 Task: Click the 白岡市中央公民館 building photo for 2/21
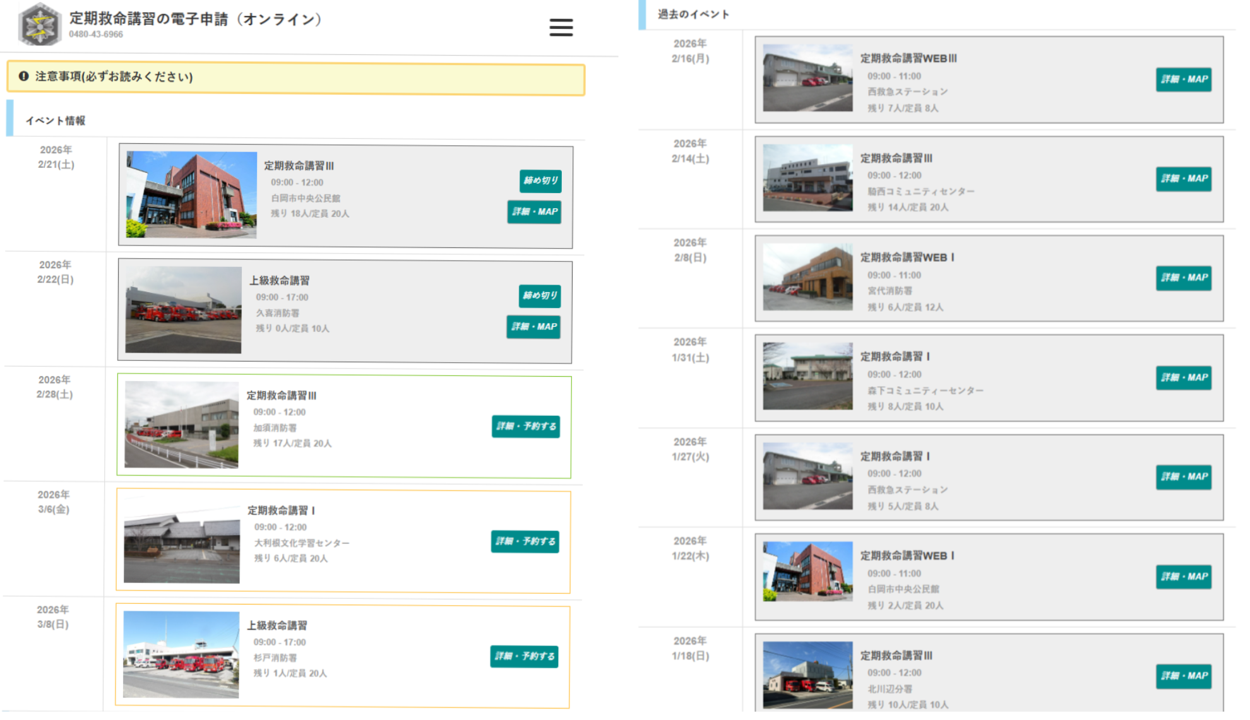191,194
